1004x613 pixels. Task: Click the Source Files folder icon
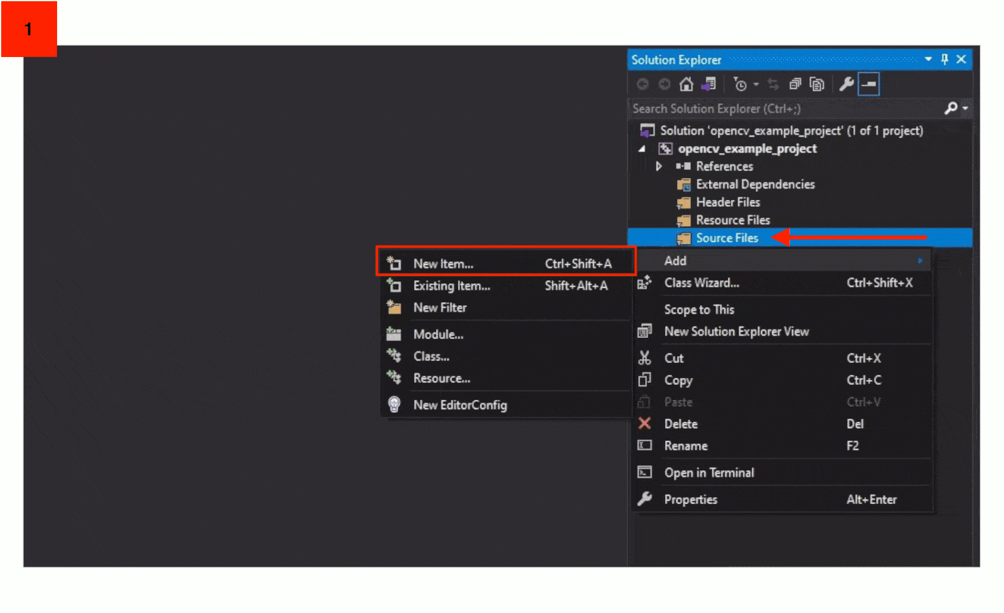pos(684,238)
